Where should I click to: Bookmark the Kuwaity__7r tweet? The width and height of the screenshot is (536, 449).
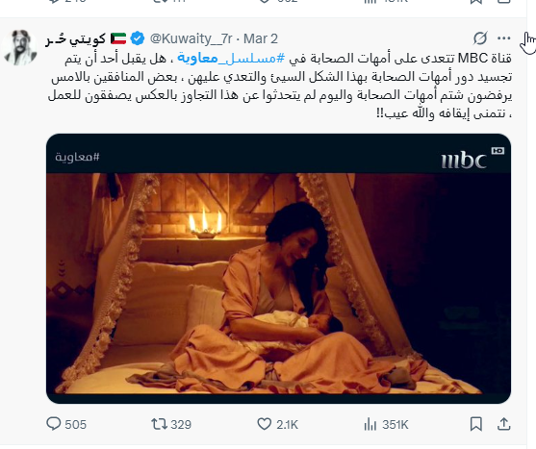click(475, 424)
